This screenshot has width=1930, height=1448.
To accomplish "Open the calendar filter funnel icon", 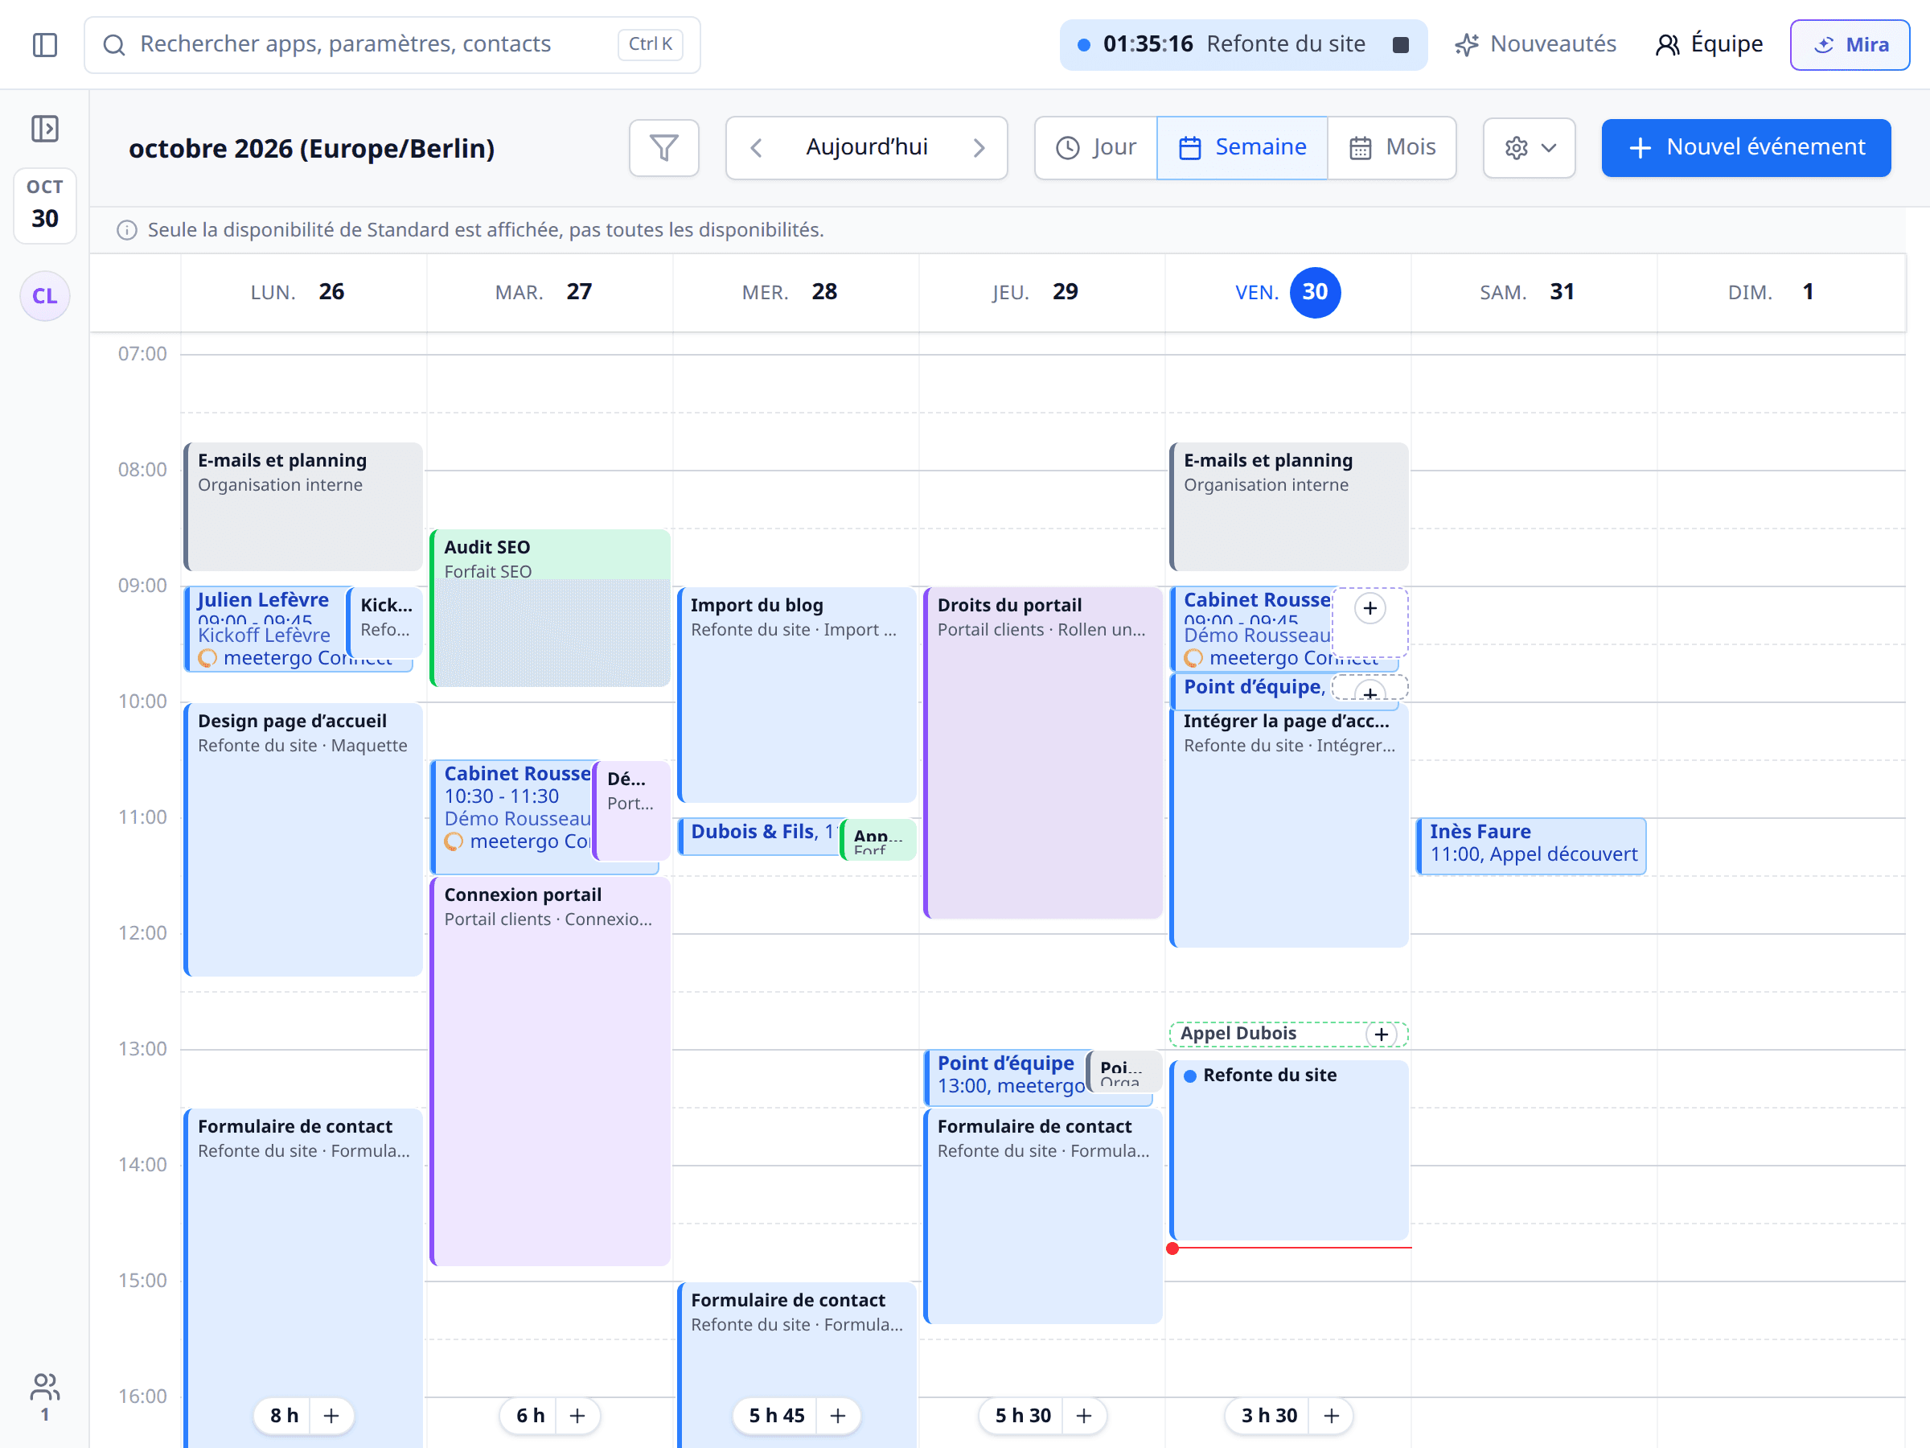I will click(664, 147).
